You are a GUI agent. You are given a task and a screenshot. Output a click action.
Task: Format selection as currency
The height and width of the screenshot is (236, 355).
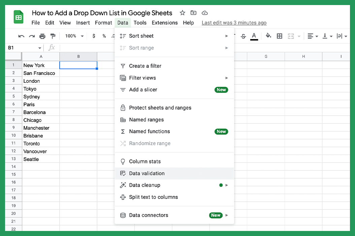(94, 36)
